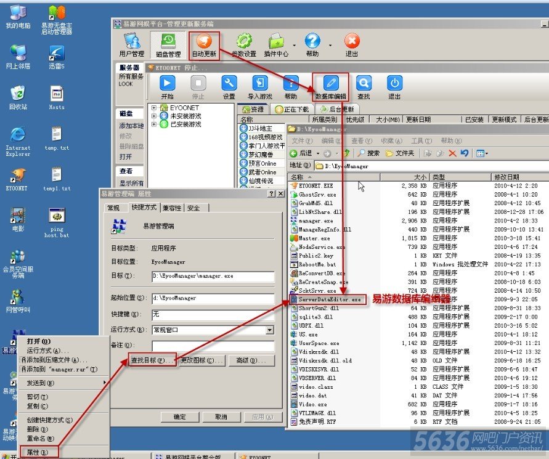Click the EYOONET taskbar button
The image size is (549, 459).
(277, 457)
